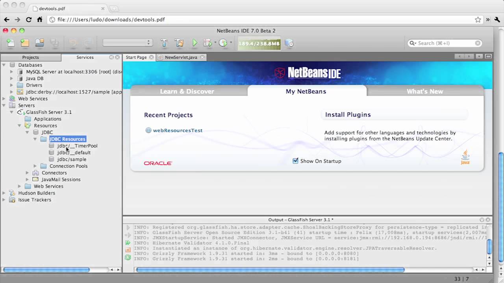Click the Save All toolbar icon
The image size is (504, 283).
[x=54, y=43]
